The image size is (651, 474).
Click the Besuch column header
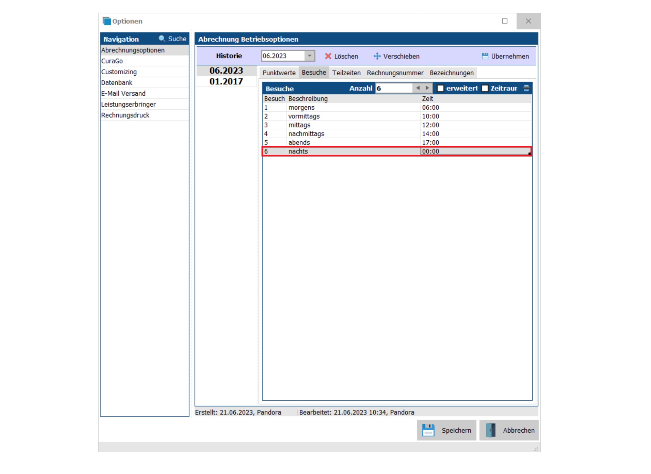point(274,99)
